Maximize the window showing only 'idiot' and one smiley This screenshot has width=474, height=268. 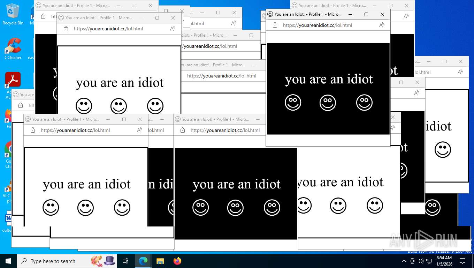click(x=445, y=61)
